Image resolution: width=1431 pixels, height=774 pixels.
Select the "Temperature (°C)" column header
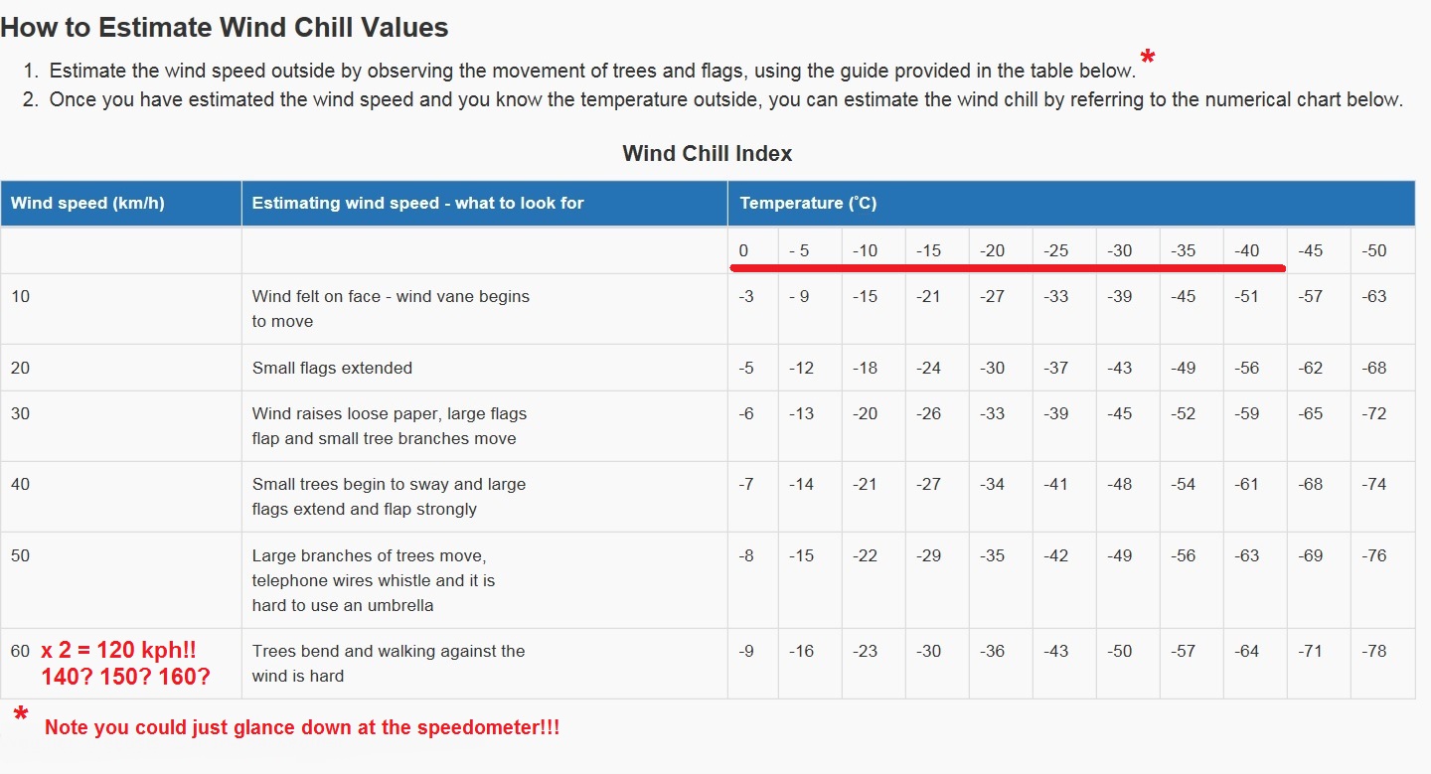808,203
